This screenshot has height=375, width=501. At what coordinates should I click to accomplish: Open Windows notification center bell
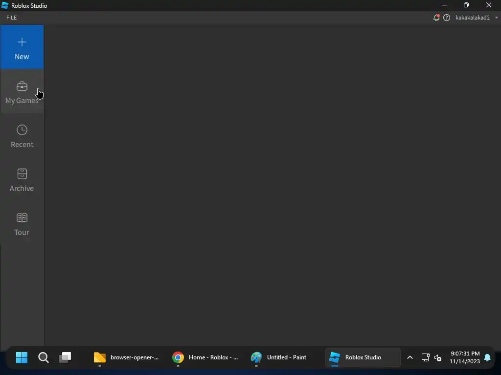487,357
